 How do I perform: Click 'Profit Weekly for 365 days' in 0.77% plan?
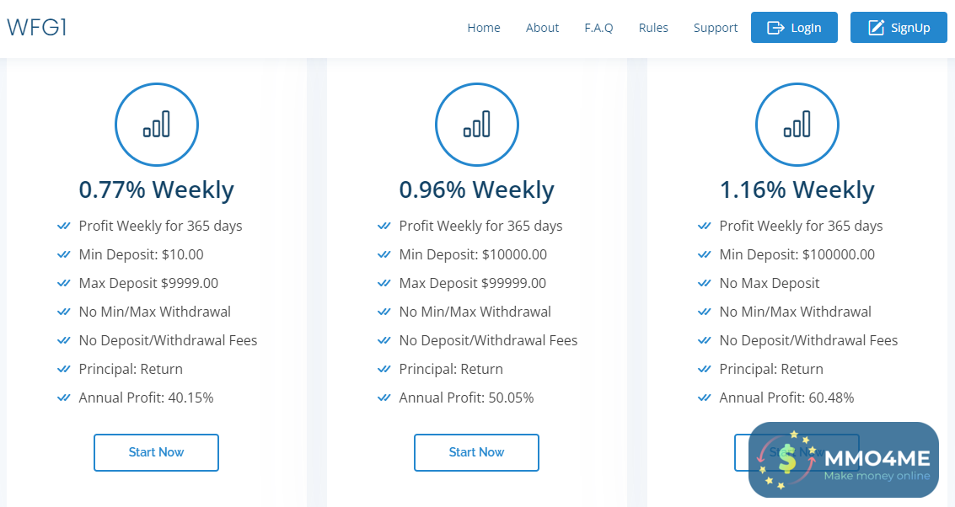pyautogui.click(x=161, y=226)
